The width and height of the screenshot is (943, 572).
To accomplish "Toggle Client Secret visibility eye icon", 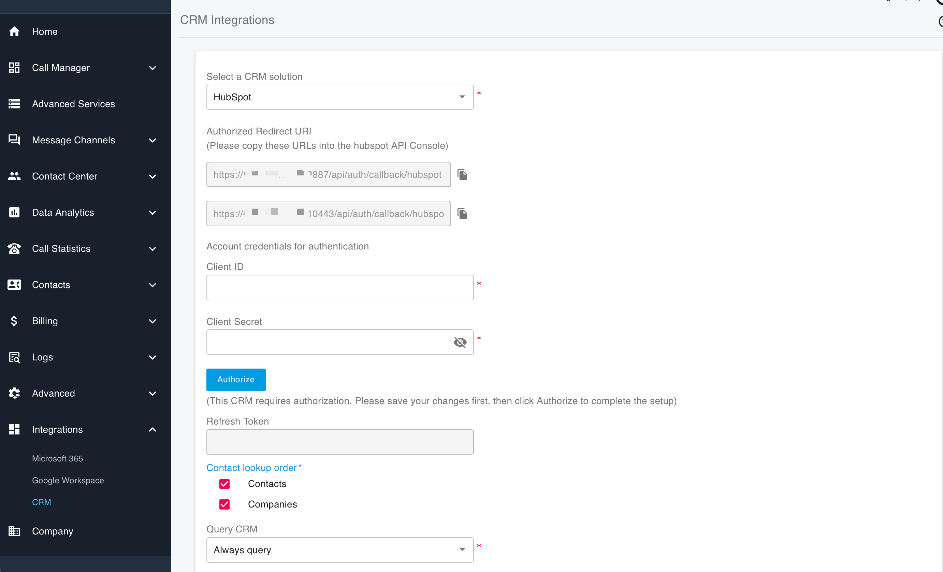I will 460,342.
